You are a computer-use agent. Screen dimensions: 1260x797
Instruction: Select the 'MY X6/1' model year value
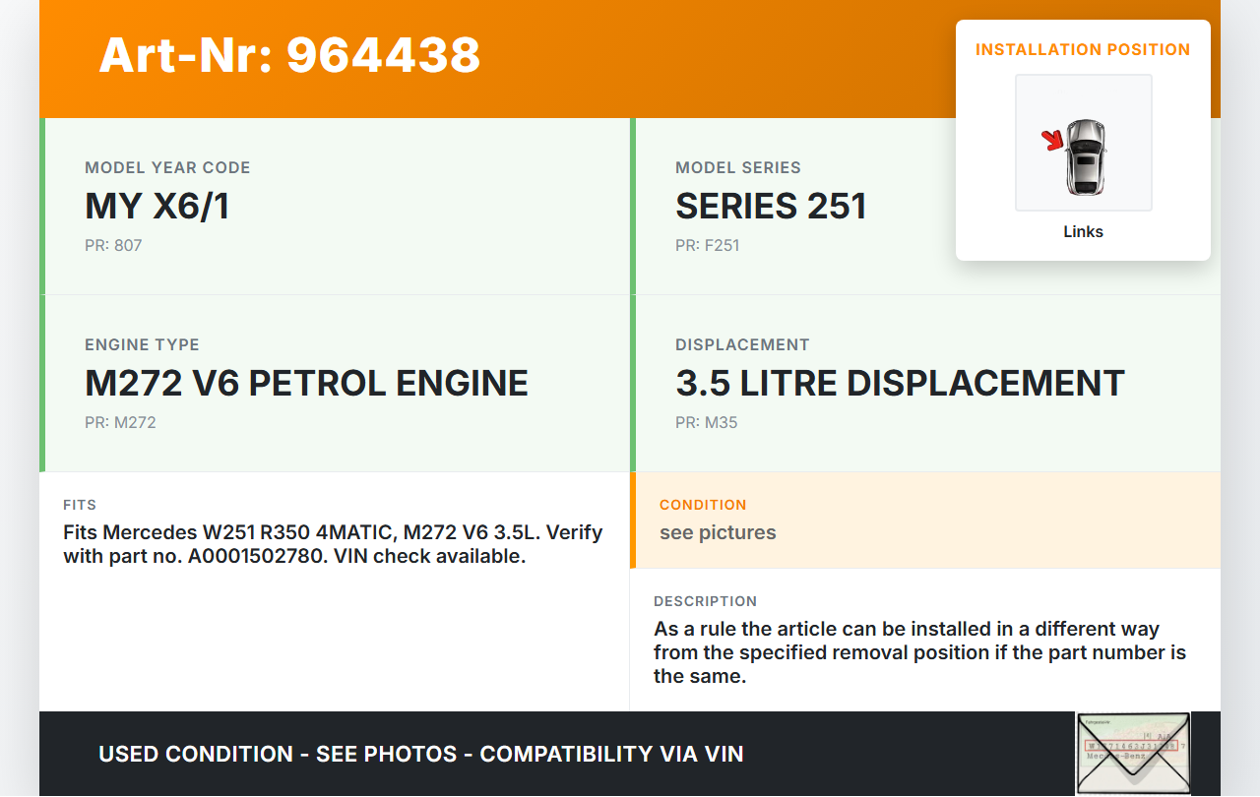[x=157, y=206]
